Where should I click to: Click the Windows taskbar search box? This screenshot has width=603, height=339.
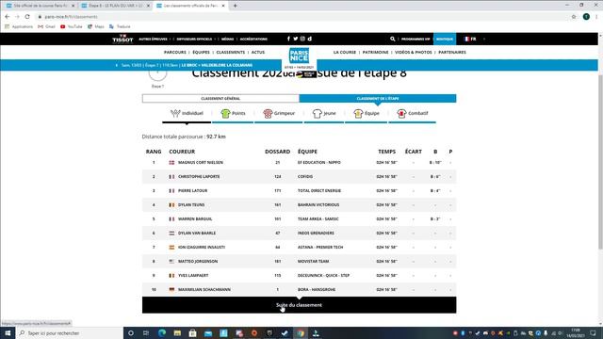[69, 333]
